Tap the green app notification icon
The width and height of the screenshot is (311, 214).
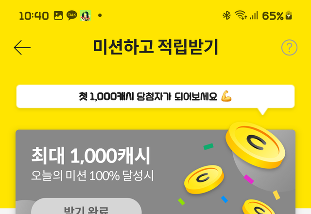pos(86,16)
